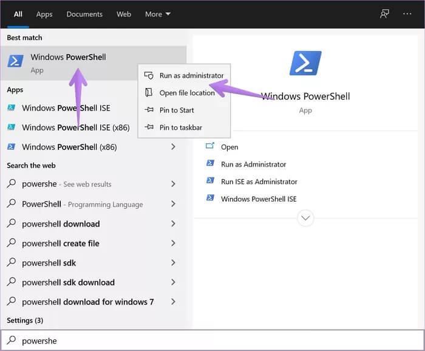Image resolution: width=425 pixels, height=351 pixels.
Task: Click icon beside Run ISE as Administrator
Action: click(210, 180)
